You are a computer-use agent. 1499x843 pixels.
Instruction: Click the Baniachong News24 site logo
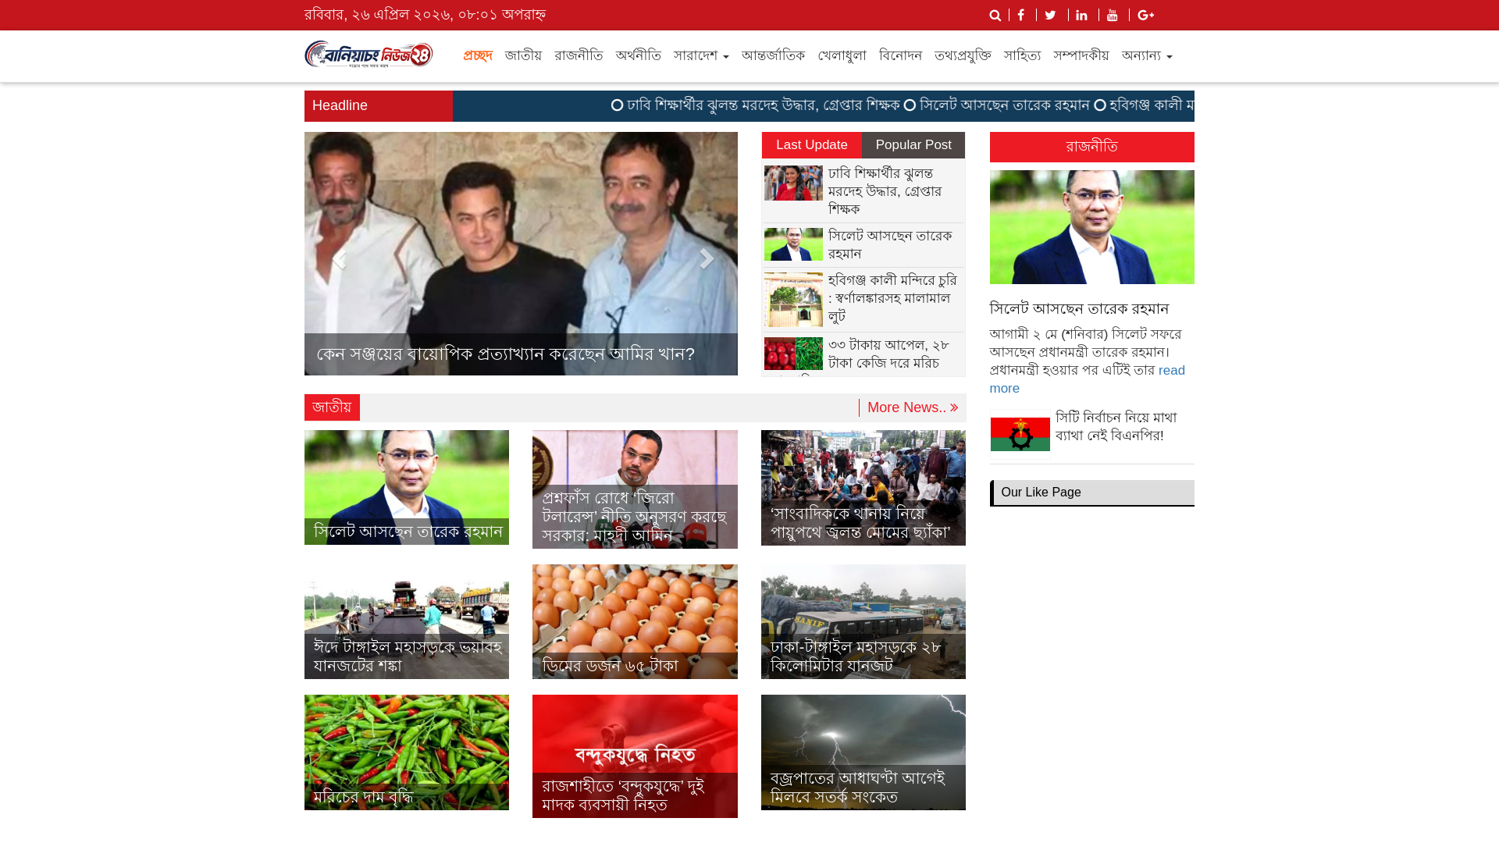tap(369, 55)
